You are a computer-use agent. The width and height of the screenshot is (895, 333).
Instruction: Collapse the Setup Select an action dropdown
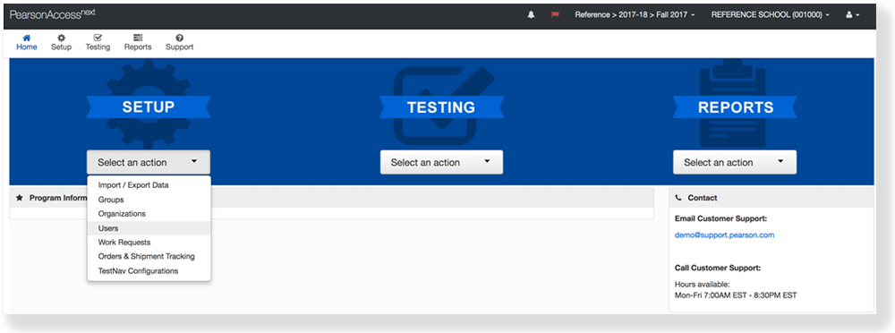coord(149,162)
